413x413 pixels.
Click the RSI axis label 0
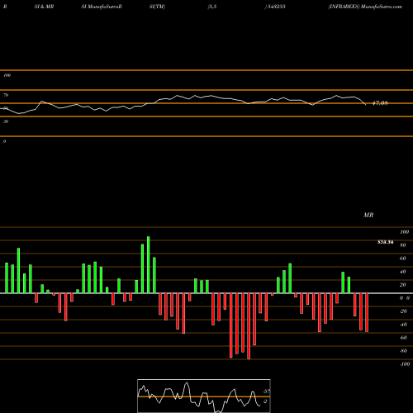pos(4,141)
